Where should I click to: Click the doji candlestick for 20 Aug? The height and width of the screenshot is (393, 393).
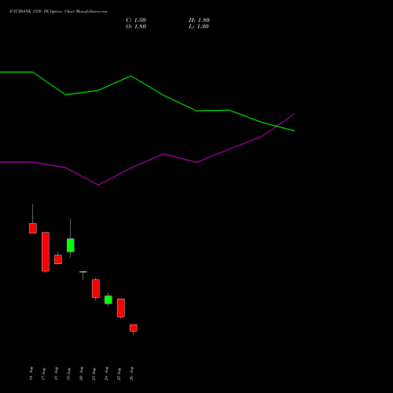pos(83,272)
